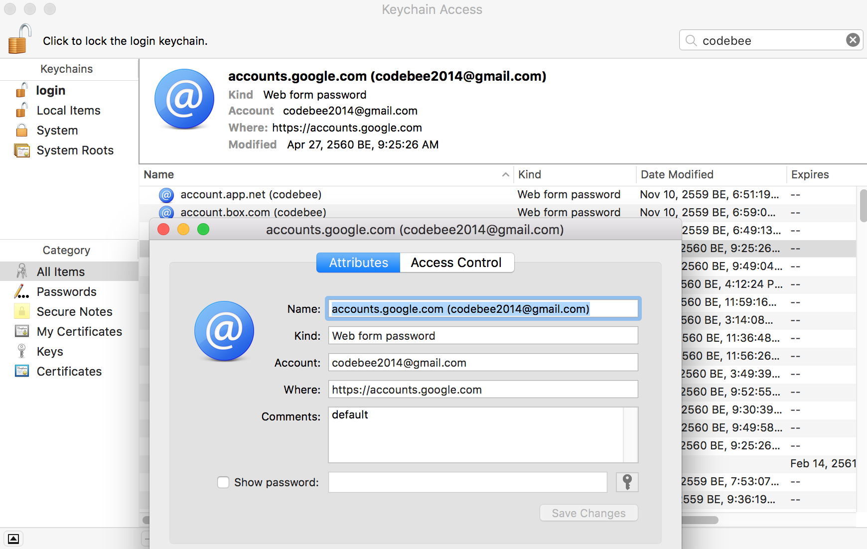
Task: Enable the Show password checkbox
Action: (223, 482)
